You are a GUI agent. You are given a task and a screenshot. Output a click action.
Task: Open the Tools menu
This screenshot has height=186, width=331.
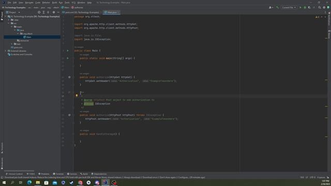click(x=67, y=3)
